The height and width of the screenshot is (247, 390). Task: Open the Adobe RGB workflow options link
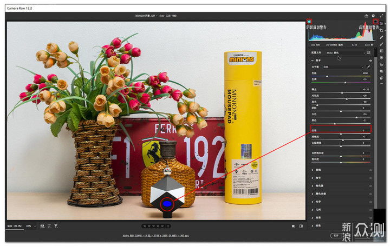(155, 236)
